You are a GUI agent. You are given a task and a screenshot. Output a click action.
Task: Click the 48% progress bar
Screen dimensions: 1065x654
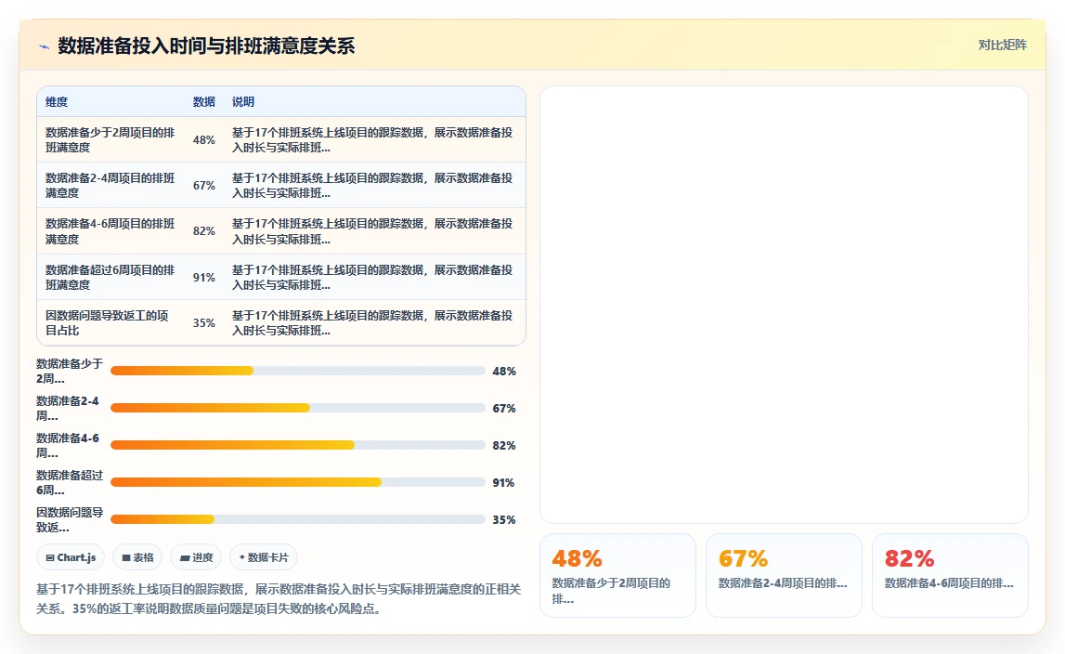[297, 372]
